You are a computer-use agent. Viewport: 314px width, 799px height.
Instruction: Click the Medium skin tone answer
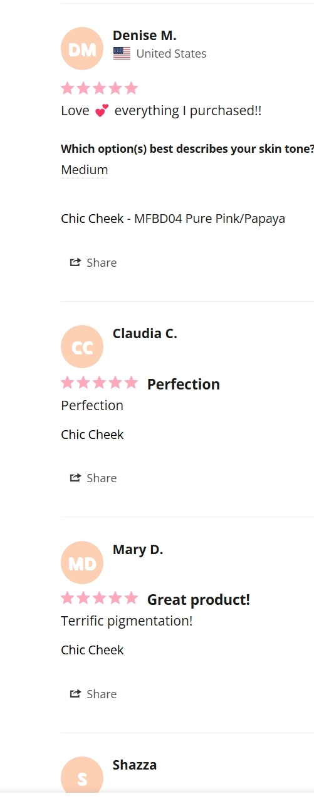(x=85, y=170)
